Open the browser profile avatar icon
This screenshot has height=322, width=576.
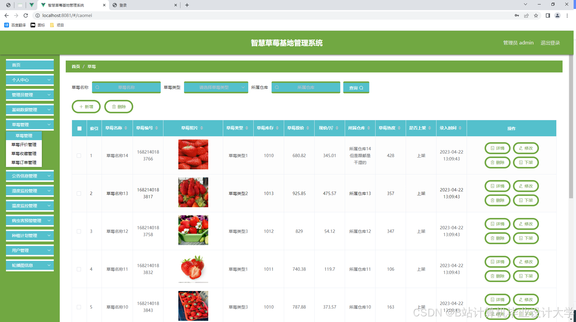pyautogui.click(x=557, y=16)
